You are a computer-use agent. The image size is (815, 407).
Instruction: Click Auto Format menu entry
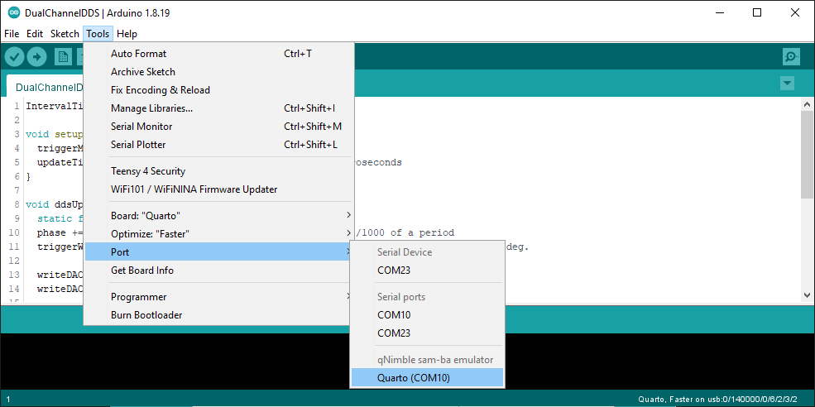click(x=138, y=54)
